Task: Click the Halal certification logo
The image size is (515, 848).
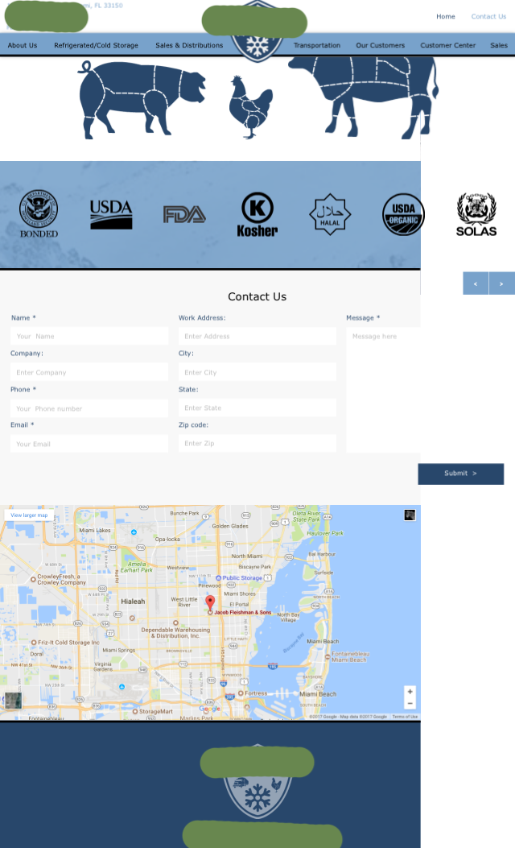Action: click(330, 214)
